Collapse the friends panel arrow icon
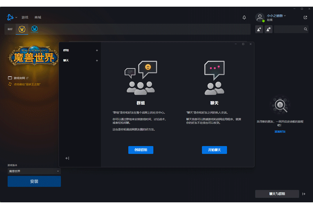 pos(304,194)
